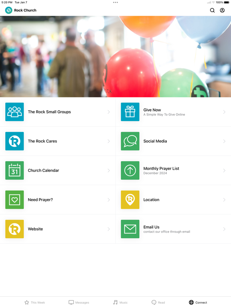Open the Church Calendar link

click(43, 170)
